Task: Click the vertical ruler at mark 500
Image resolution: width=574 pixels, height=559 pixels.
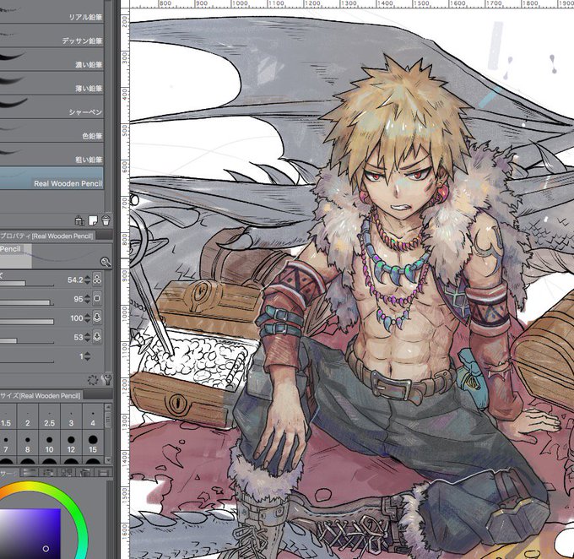Action: [x=125, y=130]
